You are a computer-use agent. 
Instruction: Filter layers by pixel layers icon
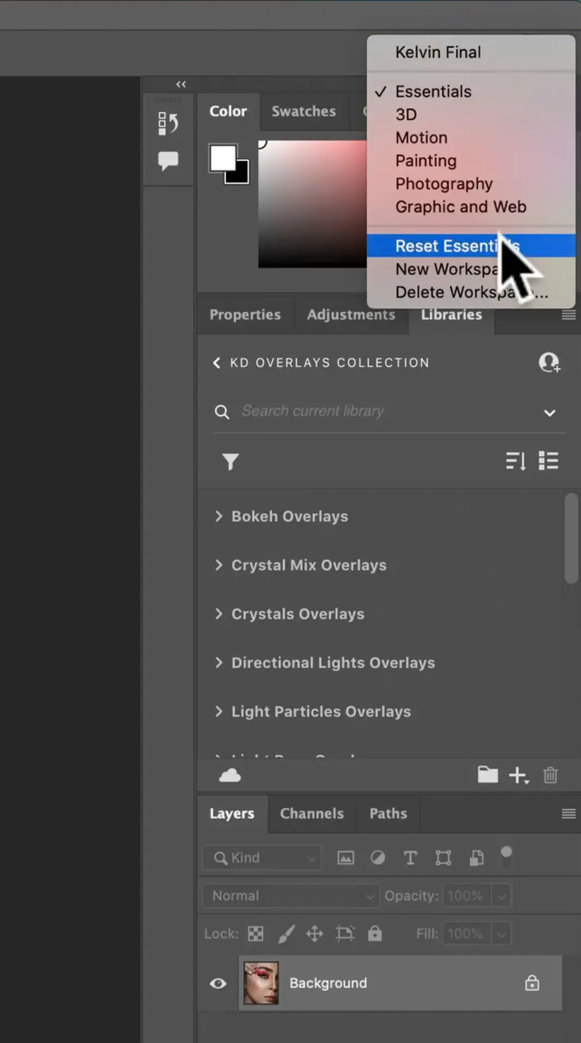tap(346, 858)
